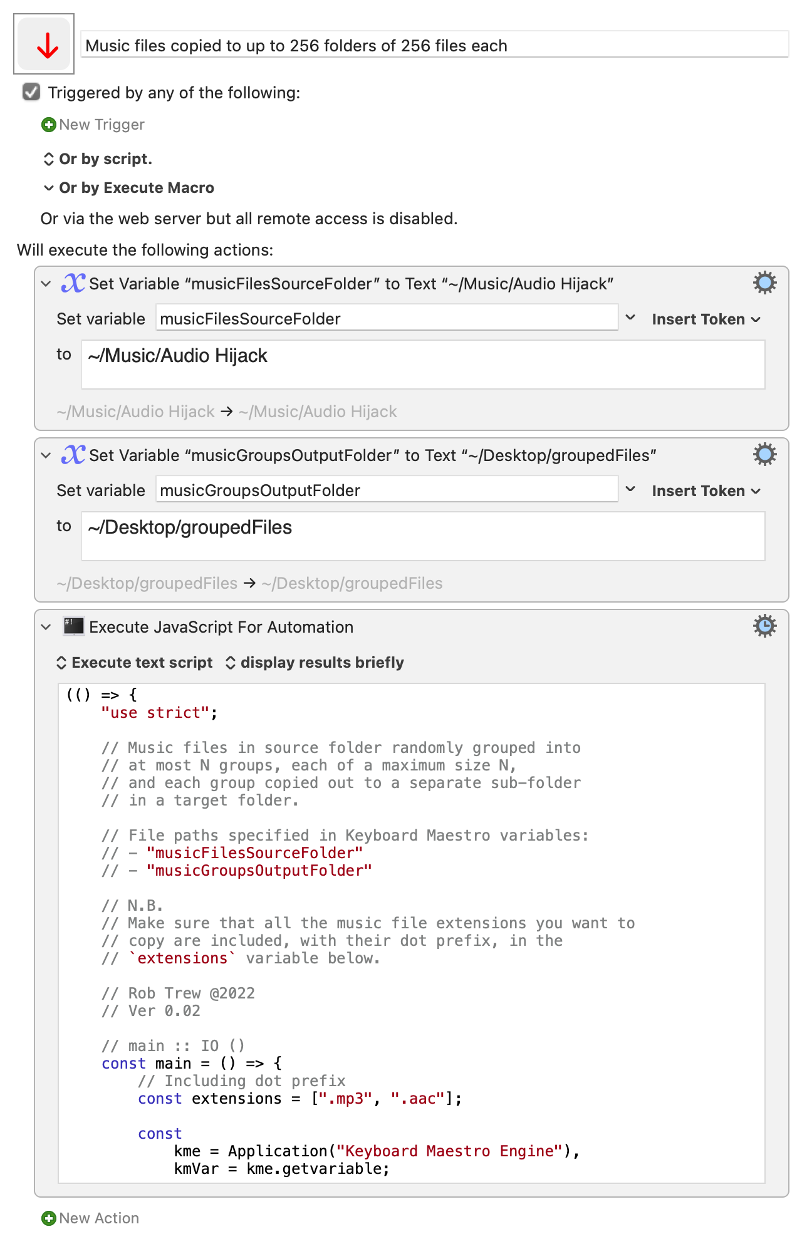Click the 'Execute JavaScript For Automation' title
Screen dimensions: 802x1239
(x=221, y=627)
